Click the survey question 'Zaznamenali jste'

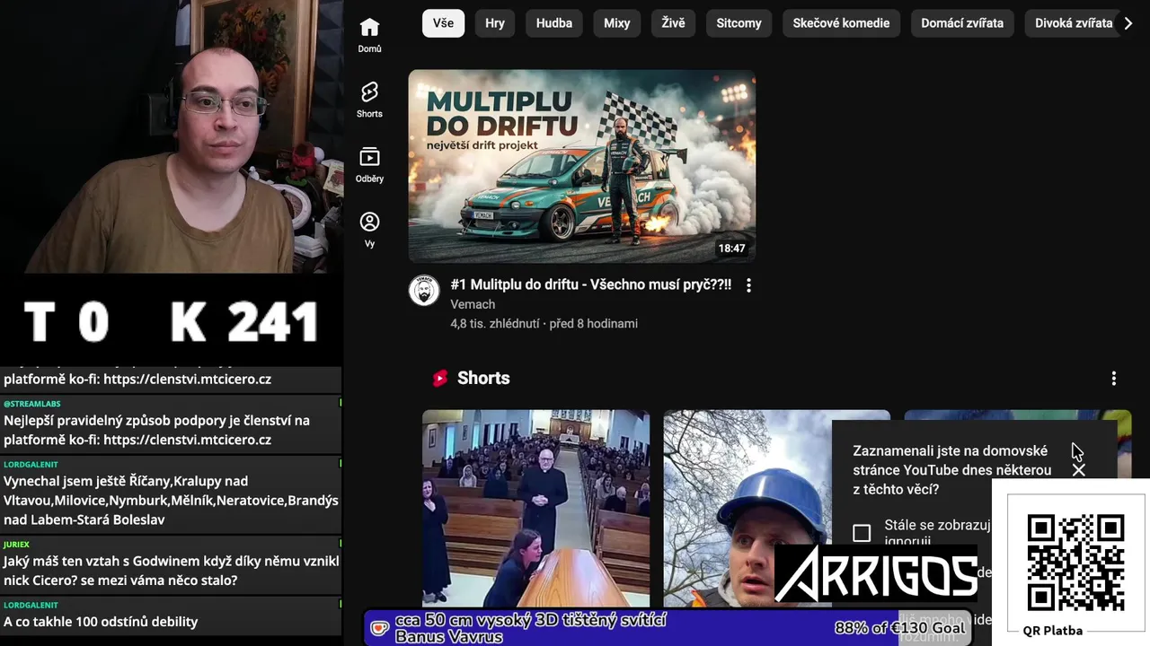pos(951,470)
